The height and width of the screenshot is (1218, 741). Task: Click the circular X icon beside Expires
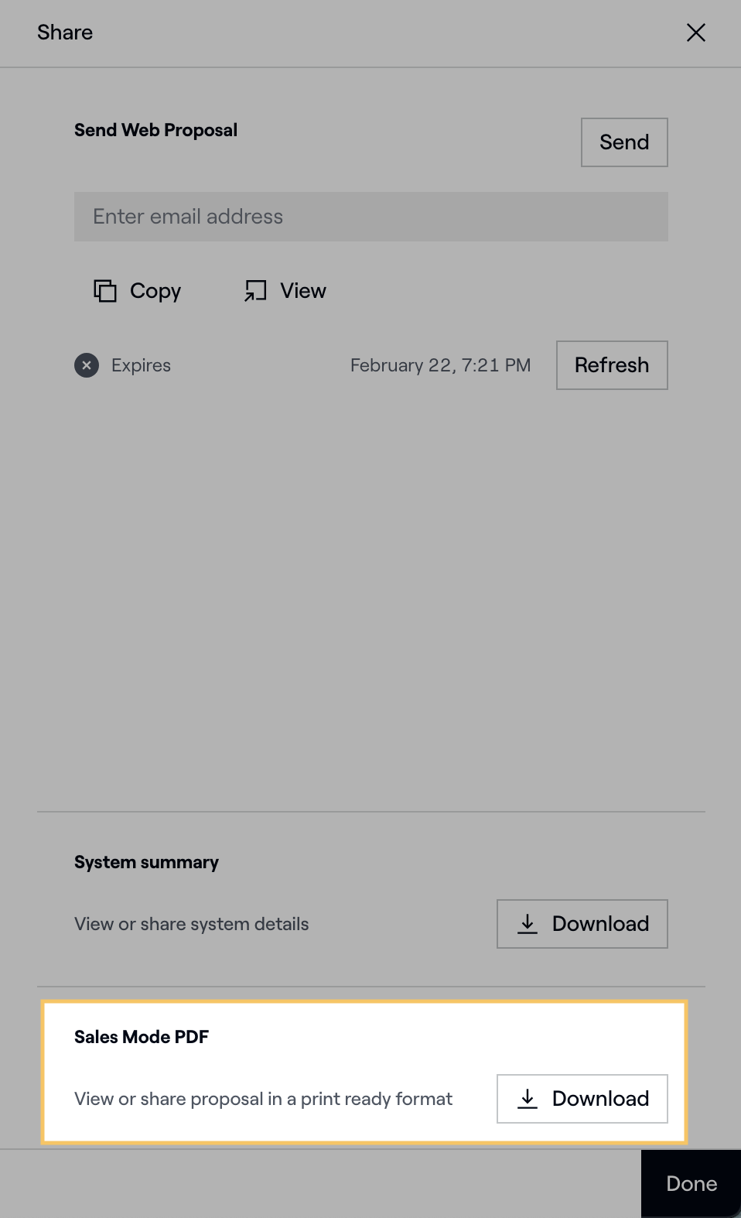pos(87,365)
